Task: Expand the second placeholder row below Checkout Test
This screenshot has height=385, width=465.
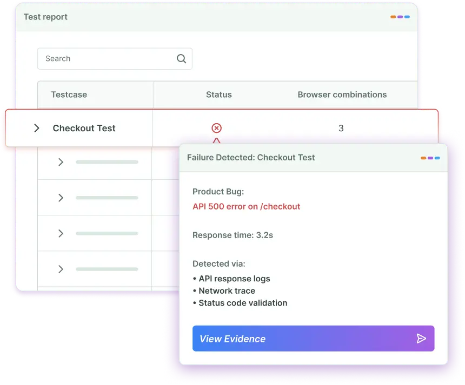Action: pyautogui.click(x=61, y=198)
